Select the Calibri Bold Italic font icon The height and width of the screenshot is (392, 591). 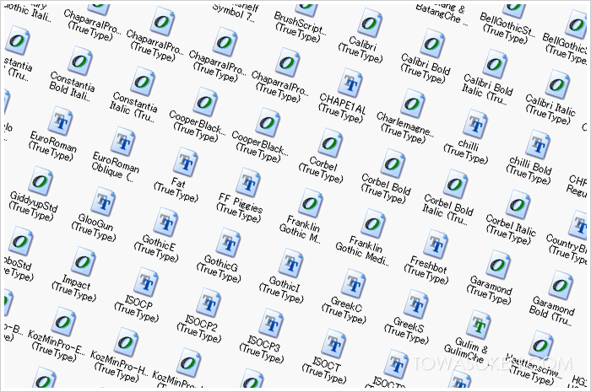495,63
